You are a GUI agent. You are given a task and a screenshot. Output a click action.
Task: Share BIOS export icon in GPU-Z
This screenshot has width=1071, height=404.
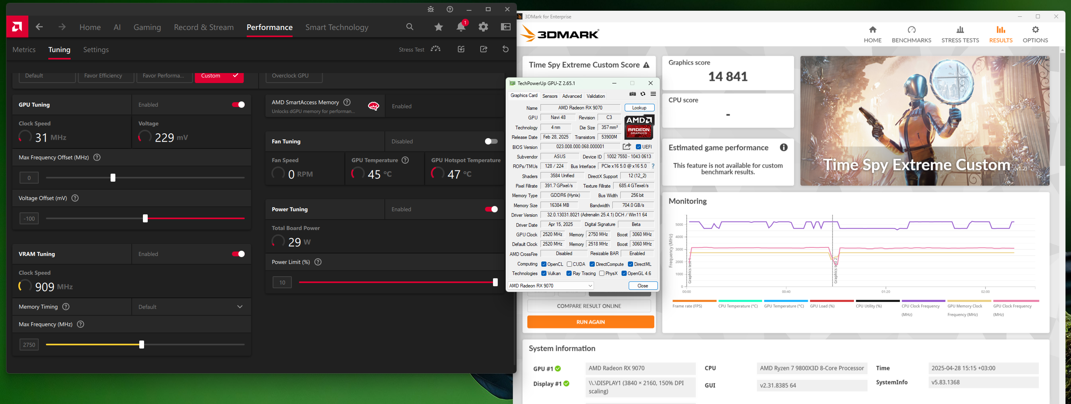tap(627, 147)
